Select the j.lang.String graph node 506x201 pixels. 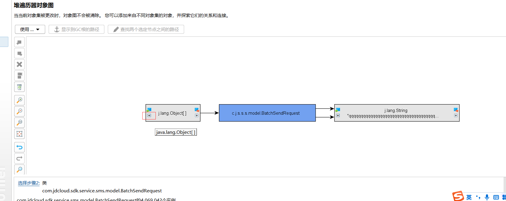pos(397,113)
